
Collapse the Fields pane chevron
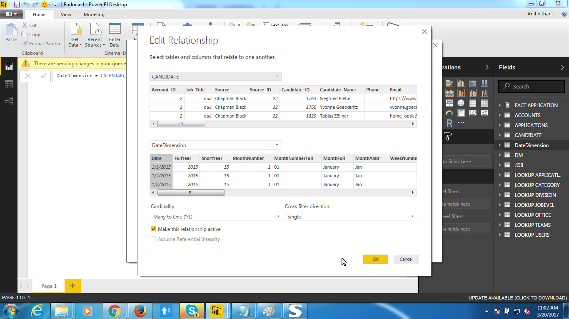pos(562,67)
